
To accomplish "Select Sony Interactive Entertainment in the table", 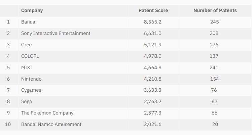I will [56, 33].
